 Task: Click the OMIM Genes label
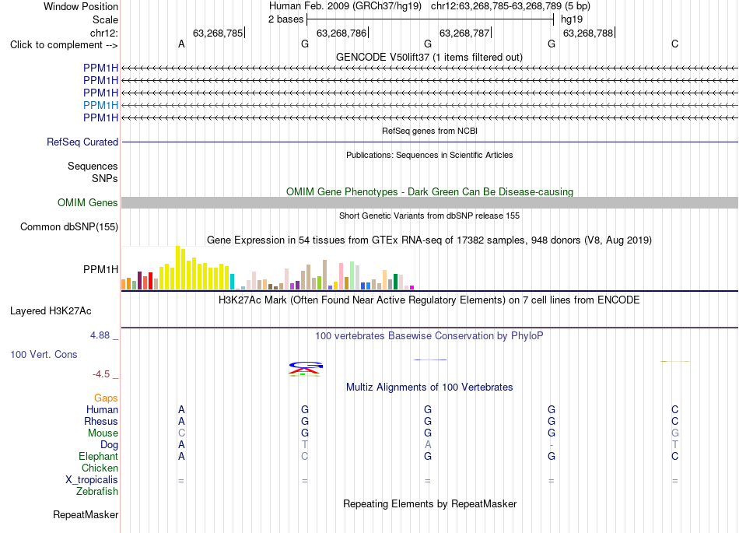(x=88, y=202)
